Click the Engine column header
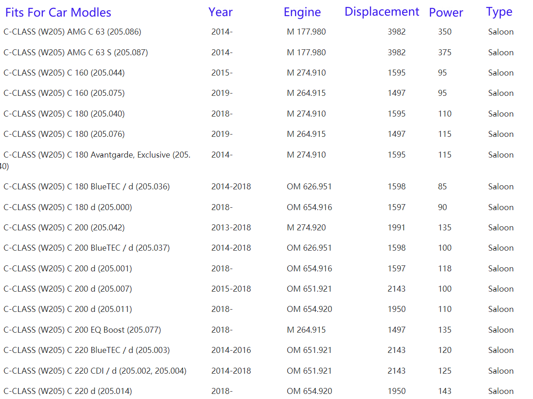 click(302, 12)
